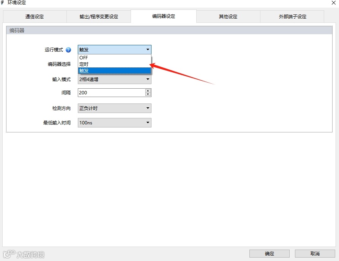
Task: Expand the 最低输入时间 dropdown
Action: (115, 123)
